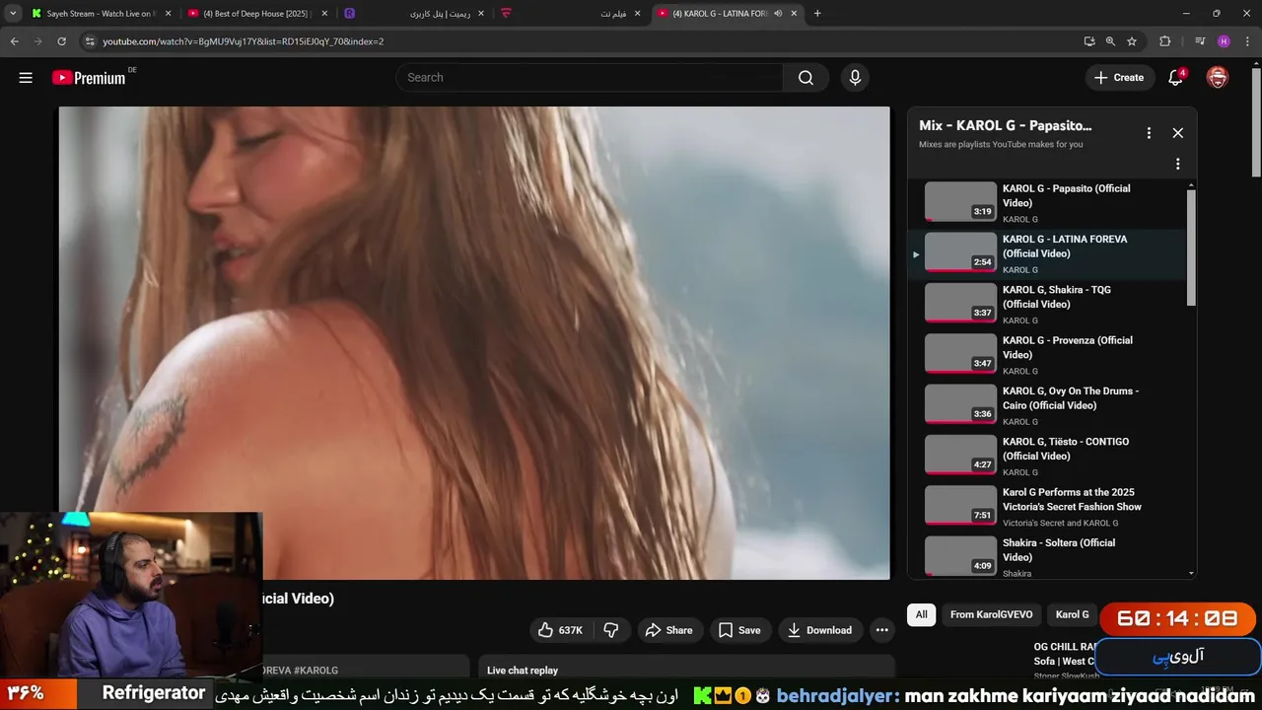1262x710 pixels.
Task: Switch to the فیلم نت tab
Action: 572,14
